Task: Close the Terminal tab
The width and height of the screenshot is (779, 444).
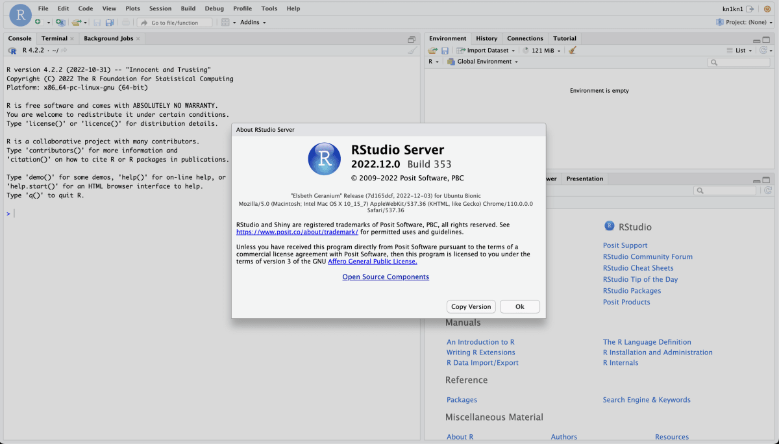Action: pyautogui.click(x=72, y=39)
